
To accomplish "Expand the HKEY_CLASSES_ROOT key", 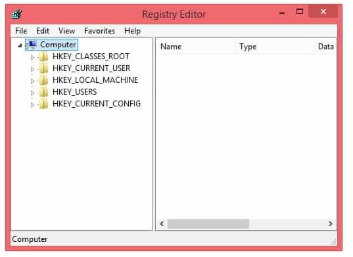I will coord(32,57).
